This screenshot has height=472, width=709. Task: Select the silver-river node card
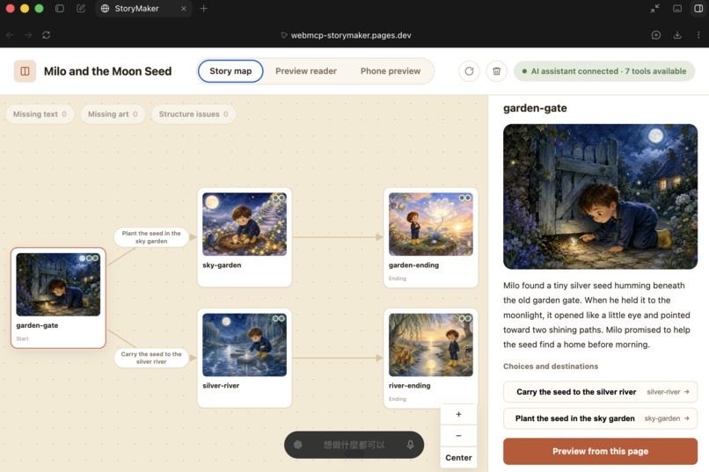(x=245, y=359)
